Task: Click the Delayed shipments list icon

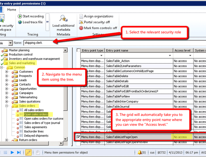Action: [x=21, y=136]
